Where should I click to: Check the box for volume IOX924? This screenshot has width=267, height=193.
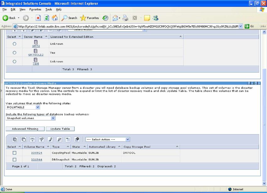pyautogui.click(x=14, y=153)
